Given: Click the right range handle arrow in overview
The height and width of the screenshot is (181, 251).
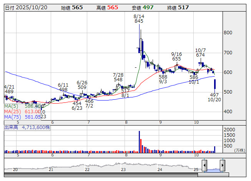Looking at the screenshot, I should coord(222,166).
